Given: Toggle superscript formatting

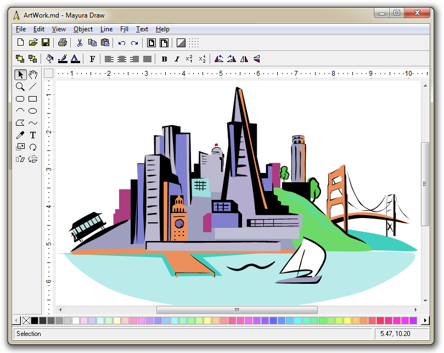Looking at the screenshot, I should point(189,59).
